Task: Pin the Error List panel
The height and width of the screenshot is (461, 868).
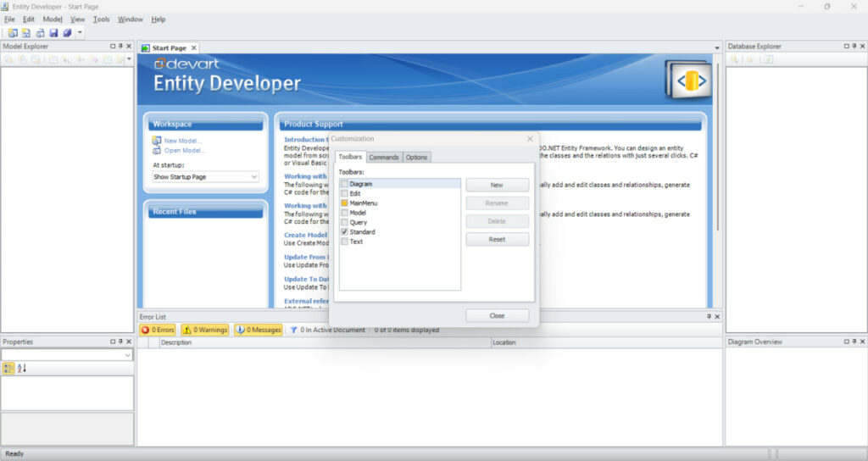Action: [709, 317]
